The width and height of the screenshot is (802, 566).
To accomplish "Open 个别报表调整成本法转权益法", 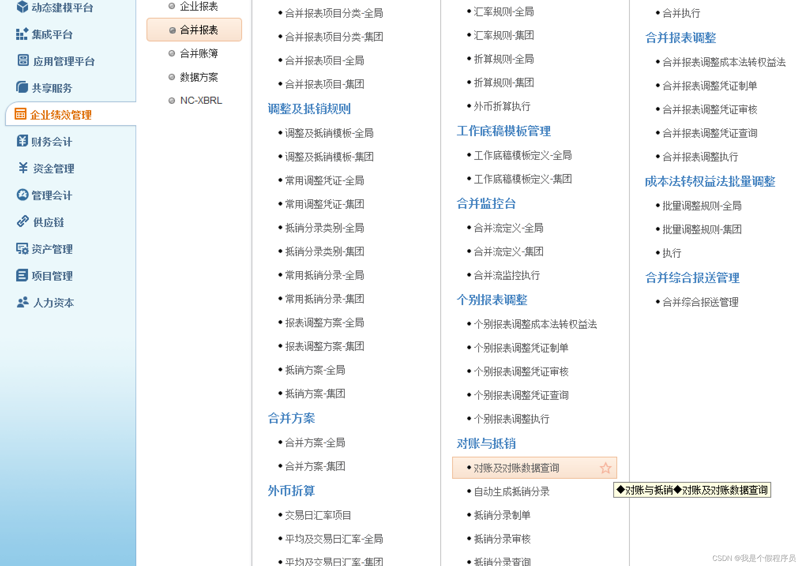I will 535,324.
